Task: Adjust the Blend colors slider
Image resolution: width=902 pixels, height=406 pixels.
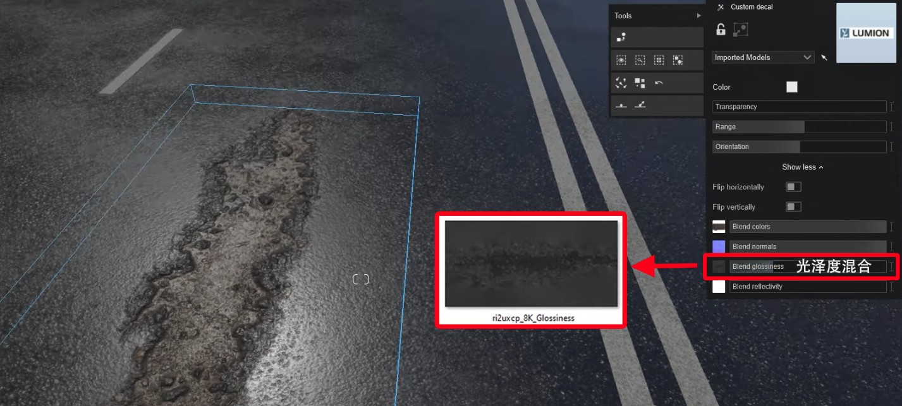Action: point(808,227)
